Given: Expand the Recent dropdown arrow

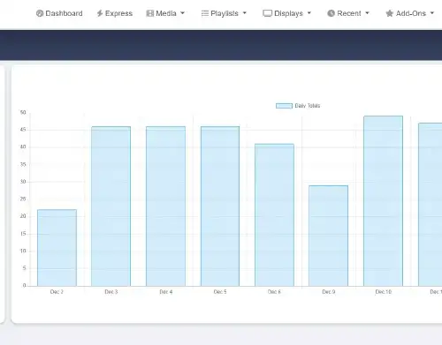Looking at the screenshot, I should pyautogui.click(x=367, y=13).
